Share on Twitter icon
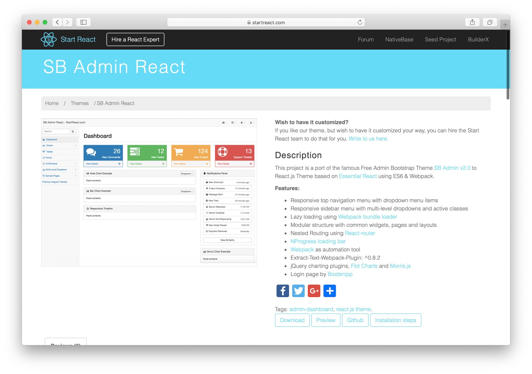This screenshot has height=374, width=532. tap(298, 291)
